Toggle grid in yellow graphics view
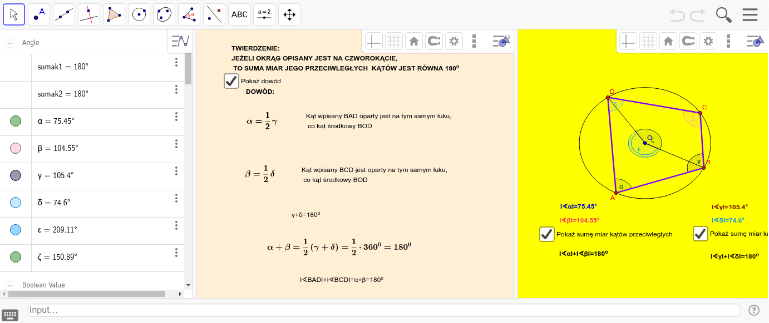 coord(648,41)
